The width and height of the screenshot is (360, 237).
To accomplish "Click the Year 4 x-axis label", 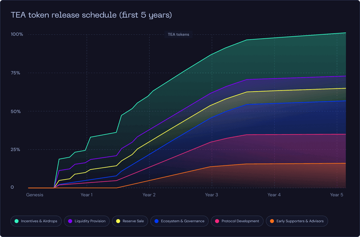I will tap(274, 195).
